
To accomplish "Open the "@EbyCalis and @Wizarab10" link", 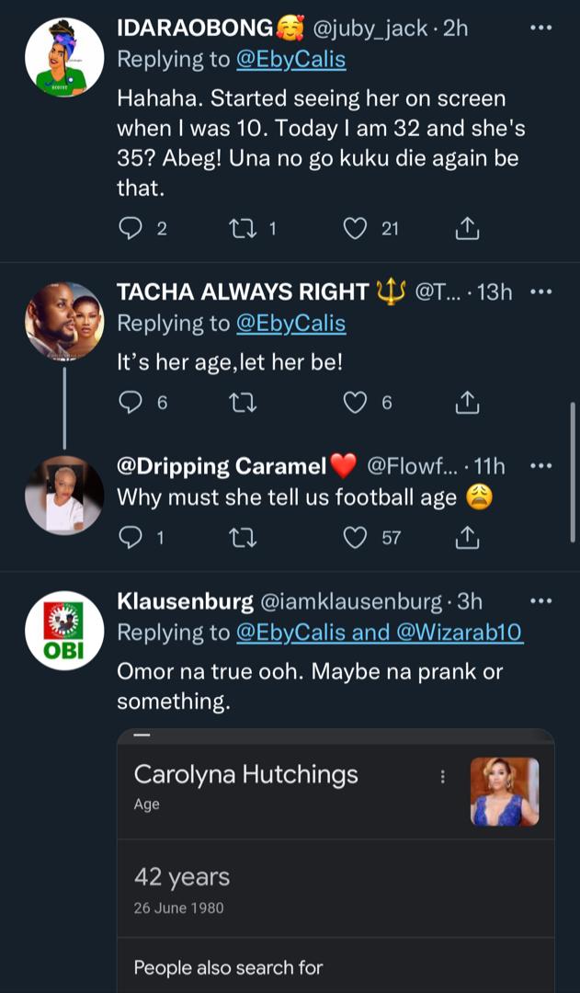I will pyautogui.click(x=380, y=633).
